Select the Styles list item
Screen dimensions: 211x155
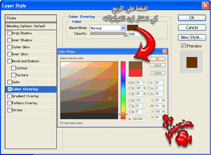(31, 18)
